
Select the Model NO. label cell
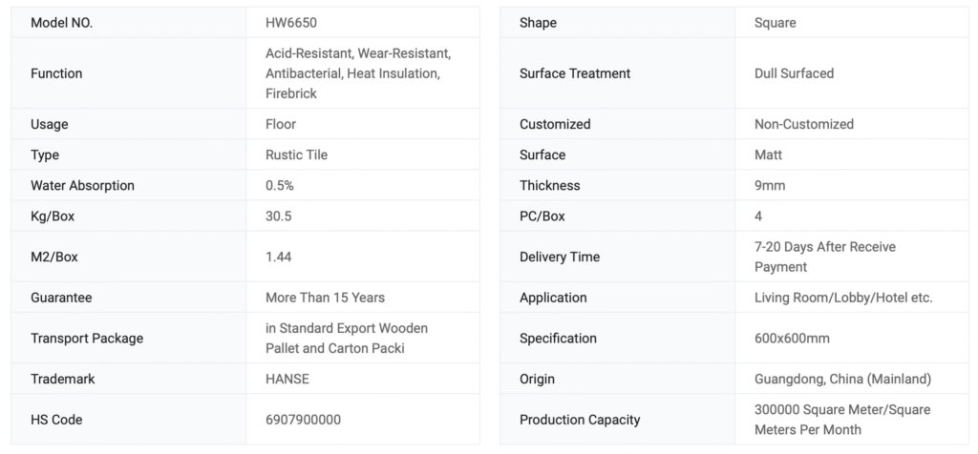click(62, 23)
